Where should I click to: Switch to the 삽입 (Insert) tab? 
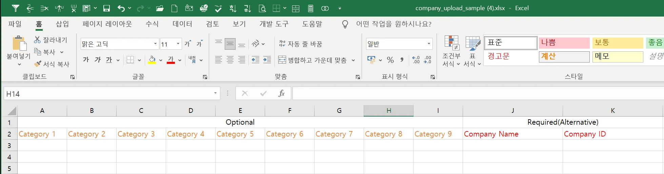[x=62, y=24]
